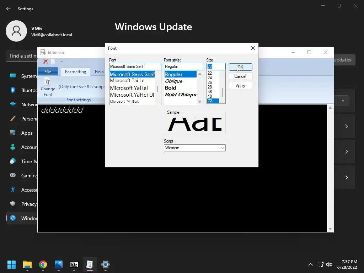Choose Bold font style
Screen dimensions: 364x273
170,88
